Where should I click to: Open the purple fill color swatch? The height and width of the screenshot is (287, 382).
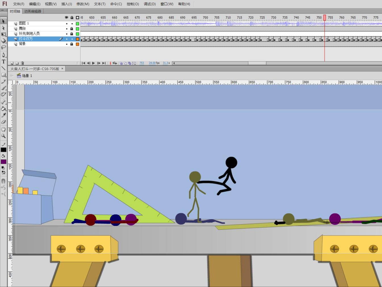[x=3, y=162]
